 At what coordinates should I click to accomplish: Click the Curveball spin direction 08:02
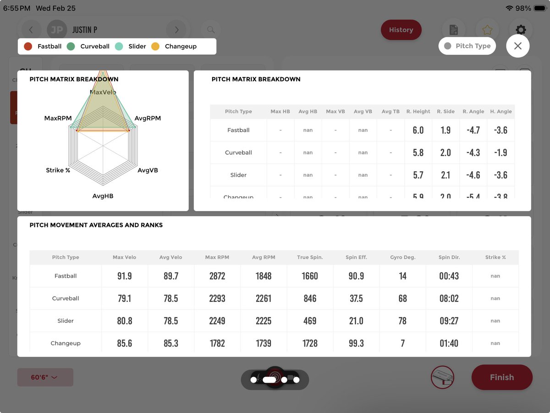tap(449, 299)
